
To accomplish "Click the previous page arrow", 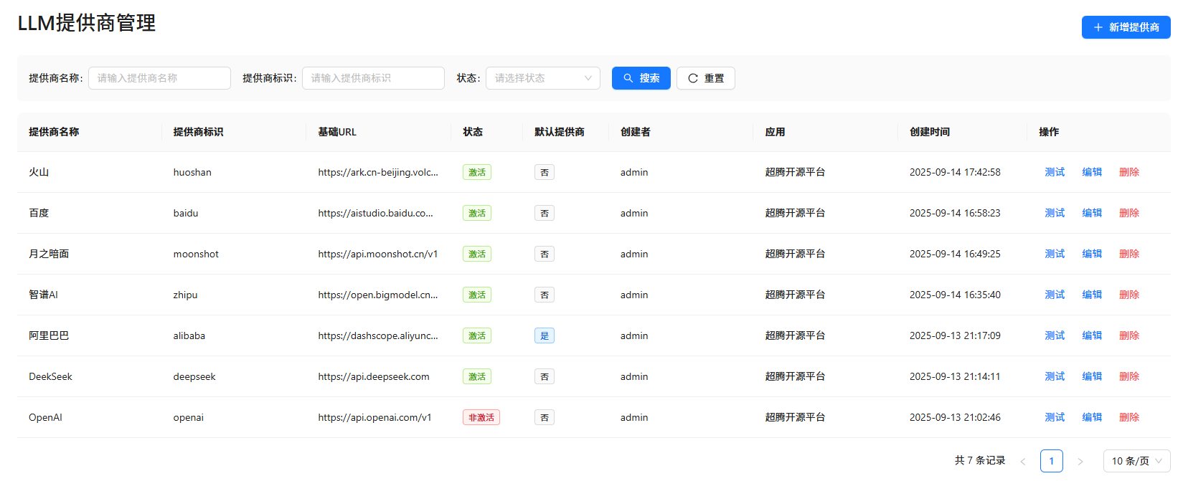I will (1022, 461).
